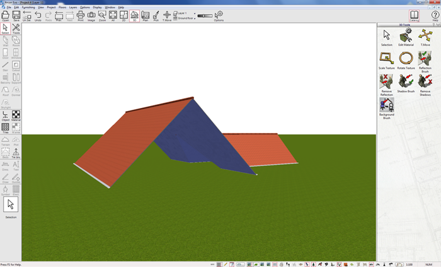Select the Remove Shadows tool
Image resolution: width=441 pixels, height=267 pixels.
(x=425, y=85)
